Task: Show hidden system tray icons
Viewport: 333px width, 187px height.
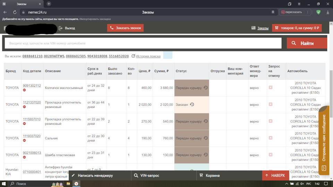Action: (x=287, y=184)
